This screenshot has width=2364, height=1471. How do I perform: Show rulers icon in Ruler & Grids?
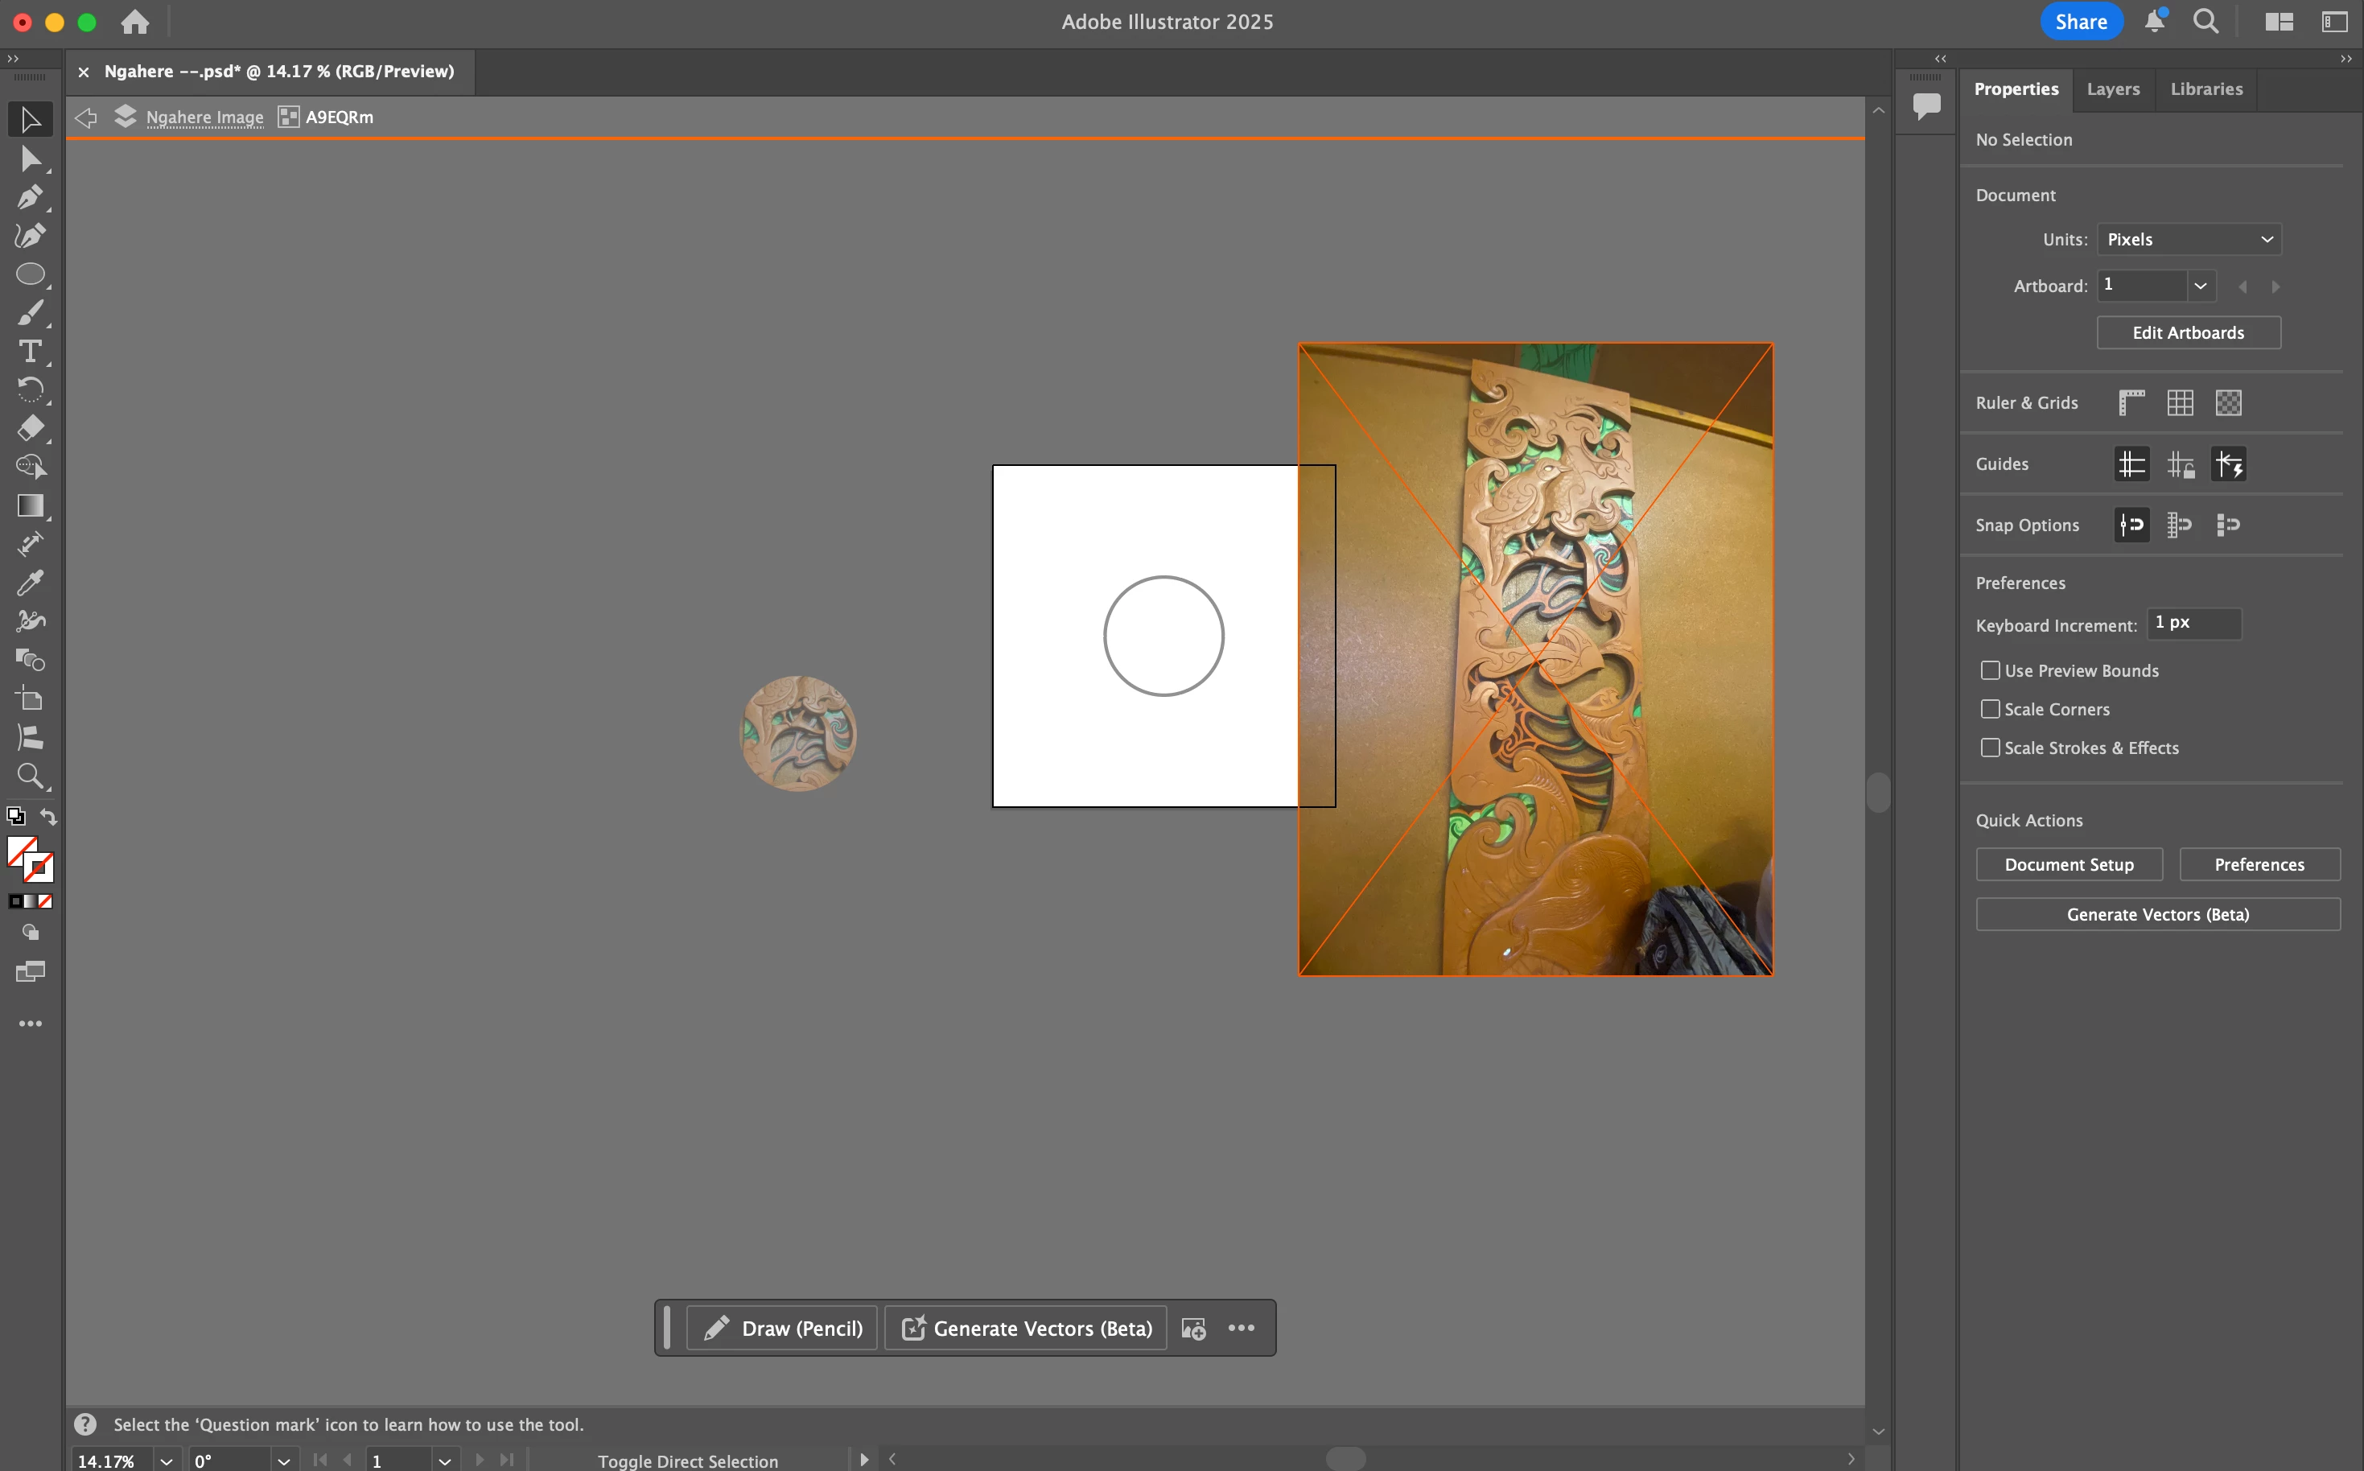2131,403
